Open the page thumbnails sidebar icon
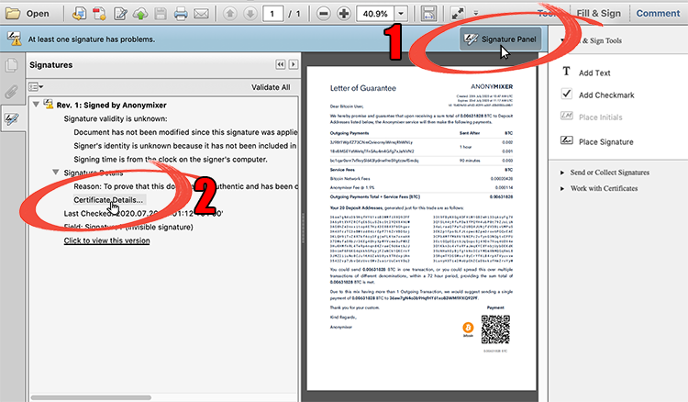688x402 pixels. pos(12,66)
